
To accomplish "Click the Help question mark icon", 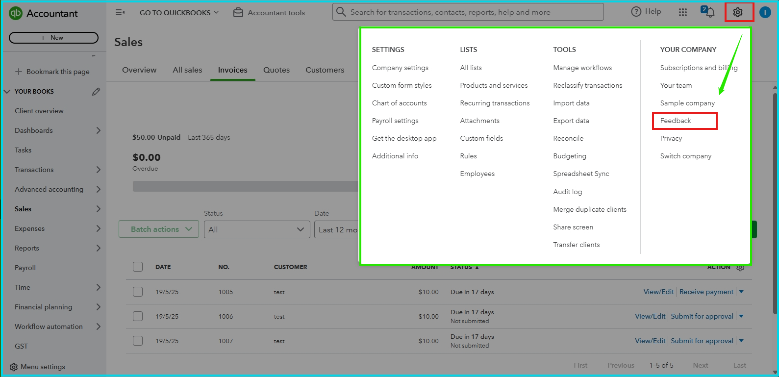I will click(636, 12).
